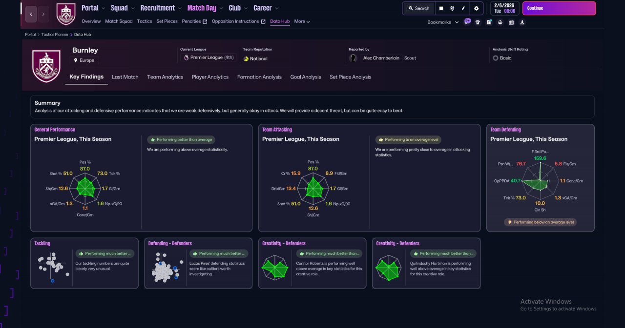The height and width of the screenshot is (328, 625).
Task: Open the Defending - Defenders scatter card
Action: pyautogui.click(x=198, y=263)
